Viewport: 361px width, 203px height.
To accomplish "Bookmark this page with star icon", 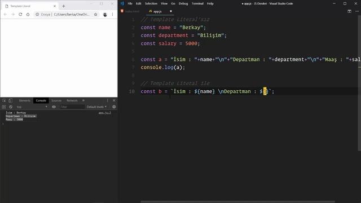I will [x=95, y=14].
